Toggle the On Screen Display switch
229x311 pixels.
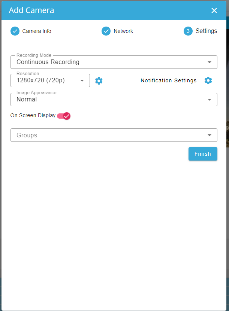(x=64, y=116)
